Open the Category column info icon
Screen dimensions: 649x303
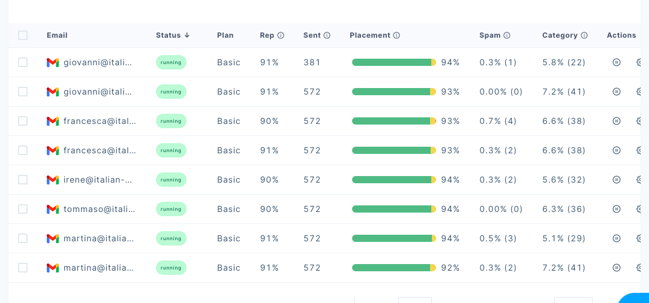tap(584, 35)
